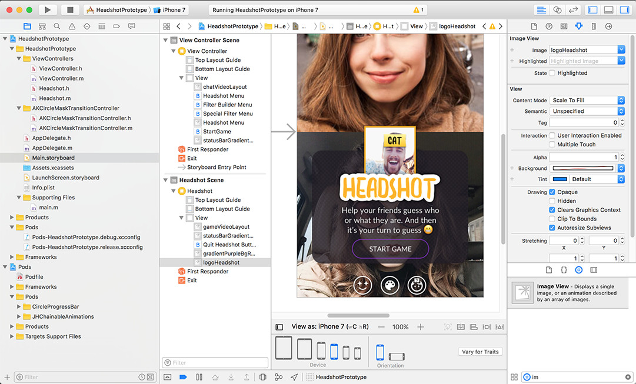Show the Identity inspector
Image resolution: width=636 pixels, height=384 pixels.
click(x=564, y=26)
